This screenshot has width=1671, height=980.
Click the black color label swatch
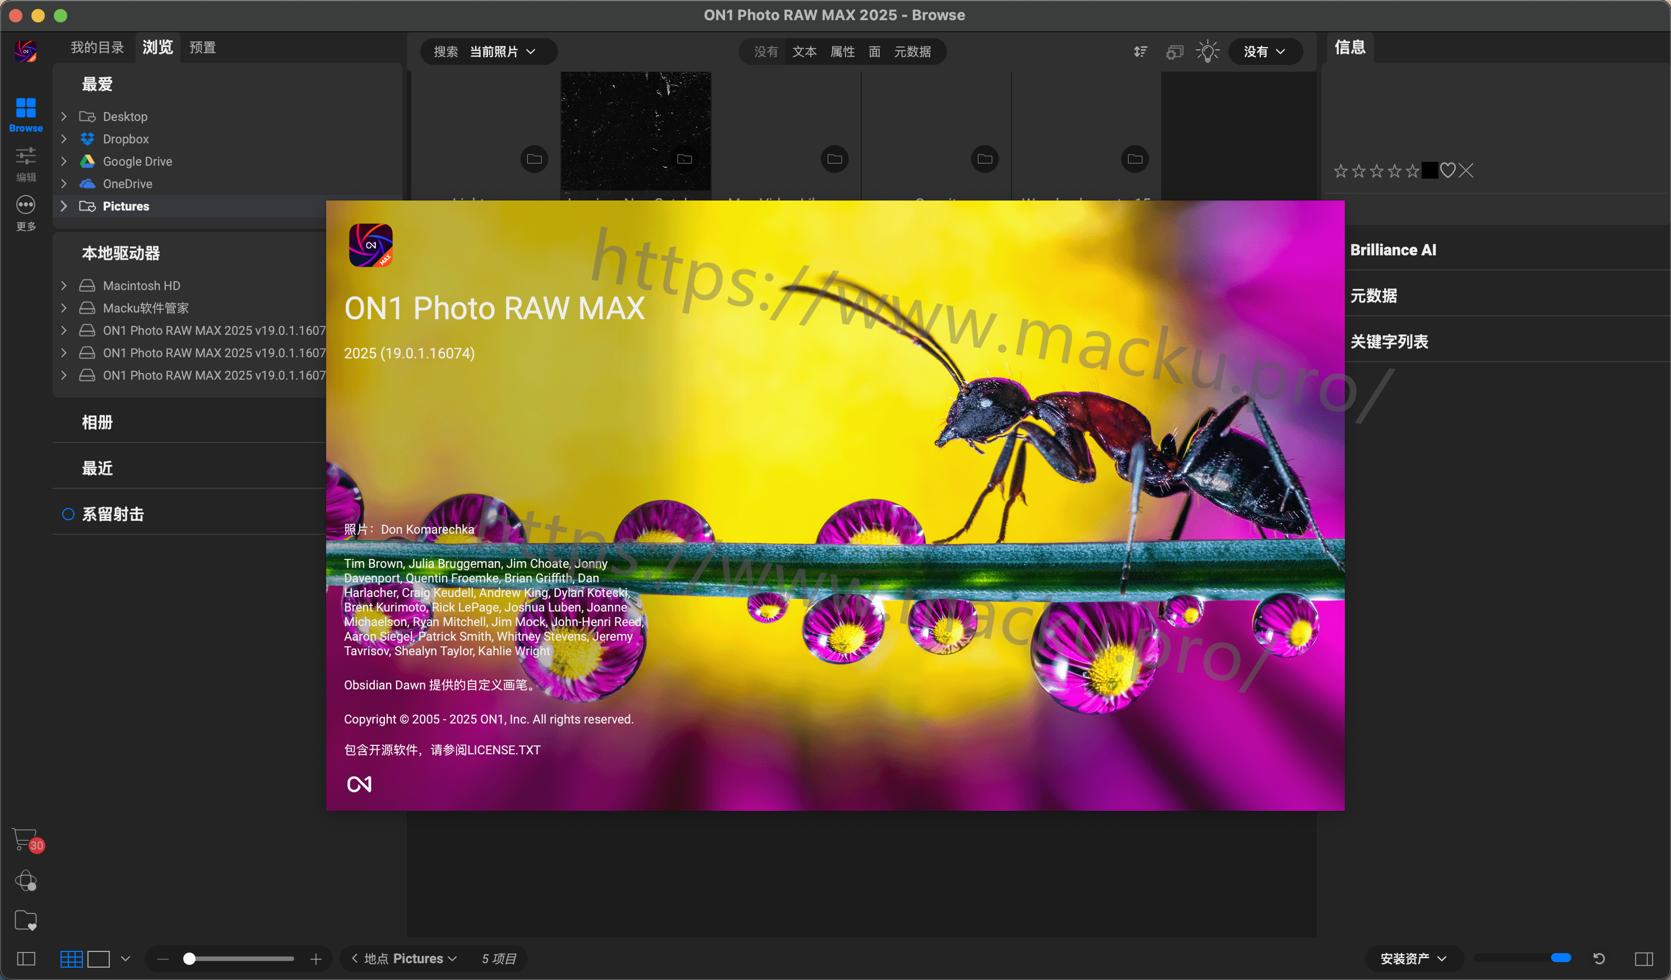(1430, 171)
